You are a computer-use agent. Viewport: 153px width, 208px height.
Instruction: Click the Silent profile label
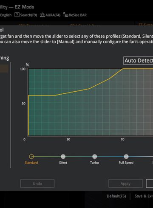[x=63, y=163]
